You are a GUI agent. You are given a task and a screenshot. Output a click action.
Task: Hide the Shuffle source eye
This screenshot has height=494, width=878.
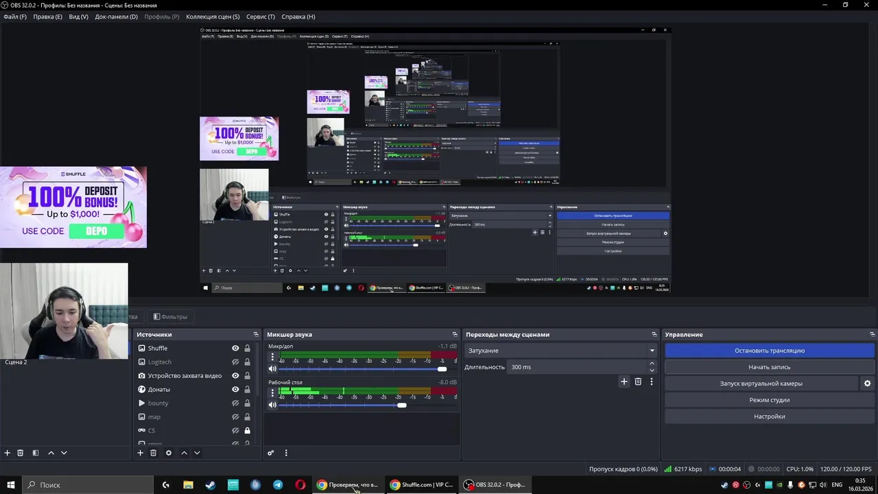tap(235, 349)
